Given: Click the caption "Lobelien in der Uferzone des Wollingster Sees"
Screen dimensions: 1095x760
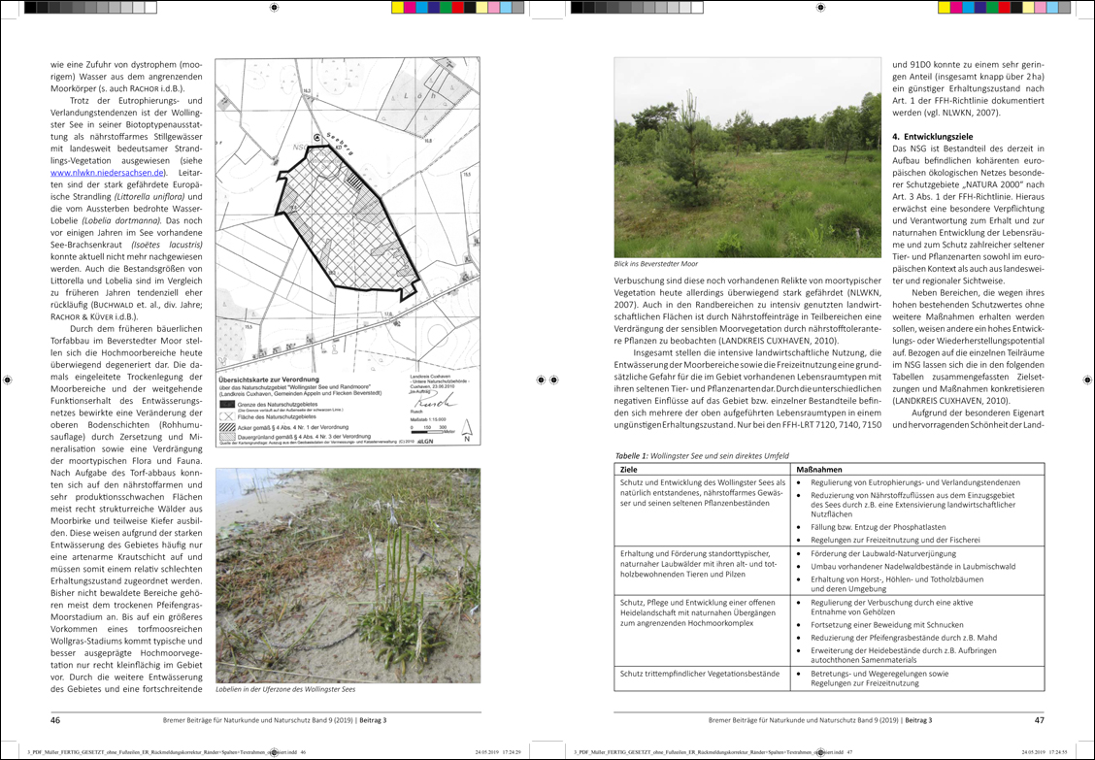Looking at the screenshot, I should point(285,689).
